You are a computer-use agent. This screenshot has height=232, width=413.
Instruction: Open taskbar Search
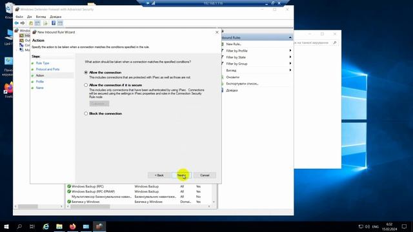point(19,226)
